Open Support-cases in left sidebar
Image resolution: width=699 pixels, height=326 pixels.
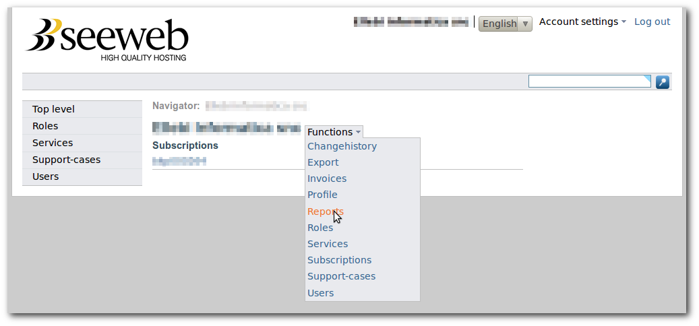[82, 160]
